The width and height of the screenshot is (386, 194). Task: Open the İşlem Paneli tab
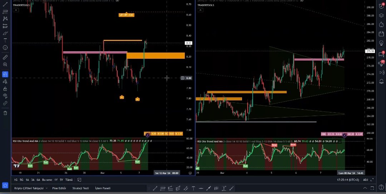(x=103, y=188)
